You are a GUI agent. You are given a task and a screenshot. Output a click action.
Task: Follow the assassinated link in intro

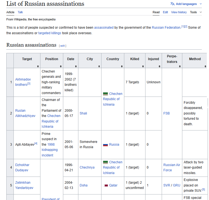pyautogui.click(x=104, y=28)
